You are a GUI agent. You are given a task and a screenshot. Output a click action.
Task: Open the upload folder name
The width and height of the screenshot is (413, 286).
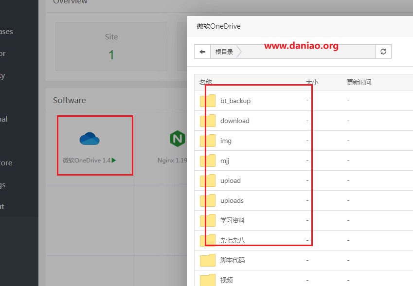231,180
